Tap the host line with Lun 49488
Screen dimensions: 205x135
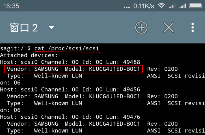70,62
